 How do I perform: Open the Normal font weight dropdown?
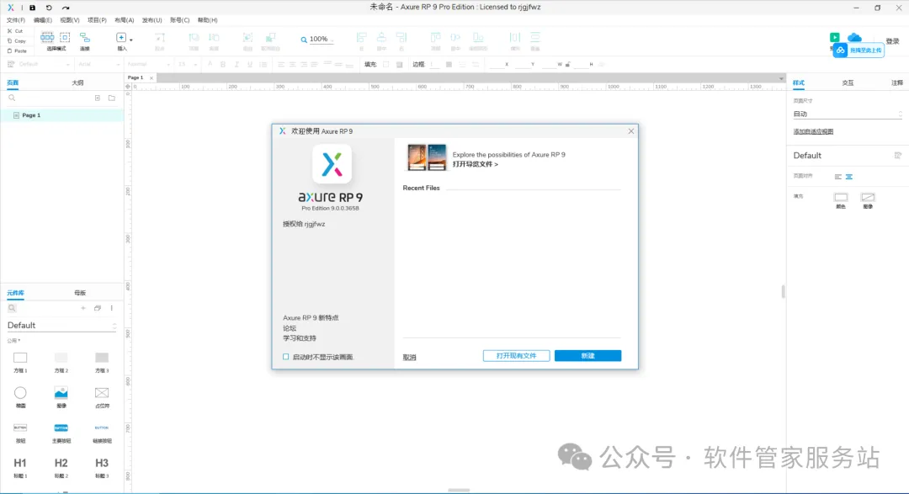(148, 64)
